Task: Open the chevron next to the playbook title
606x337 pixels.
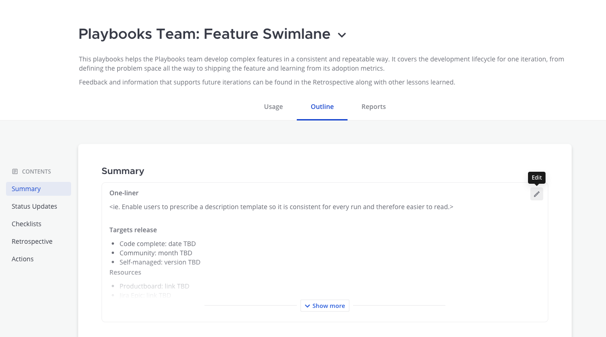Action: (341, 35)
